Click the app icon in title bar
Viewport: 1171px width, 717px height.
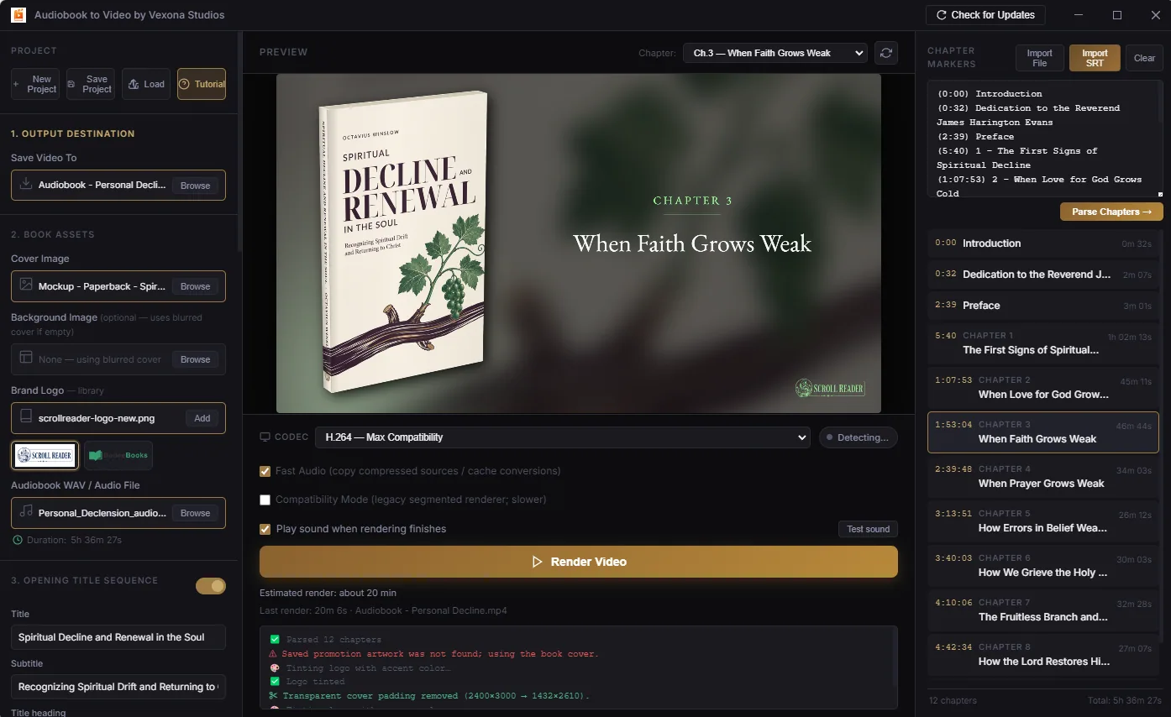[x=18, y=15]
